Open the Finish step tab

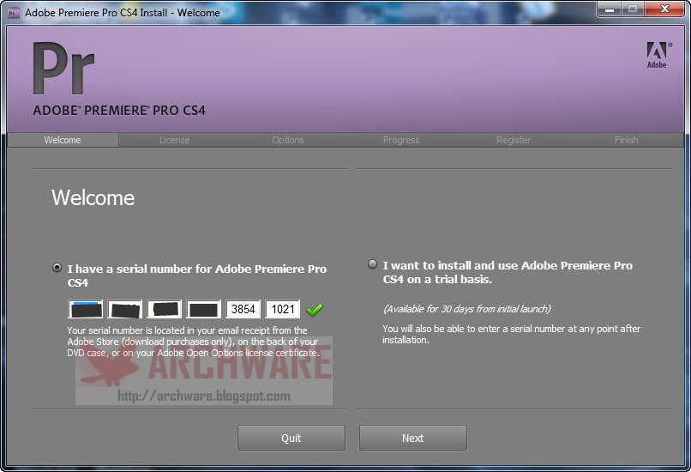click(626, 140)
